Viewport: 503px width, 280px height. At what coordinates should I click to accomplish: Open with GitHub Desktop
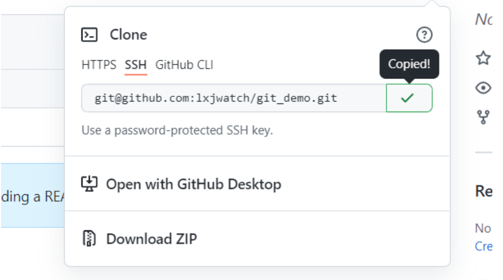pos(193,184)
